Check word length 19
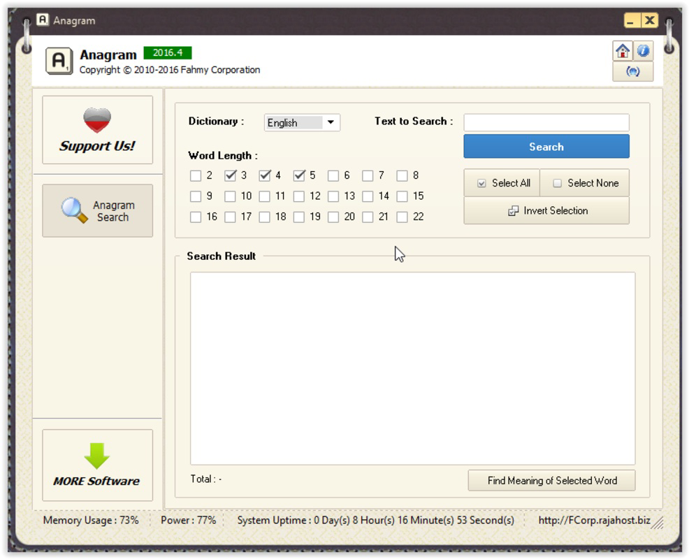The image size is (689, 559). (x=299, y=217)
